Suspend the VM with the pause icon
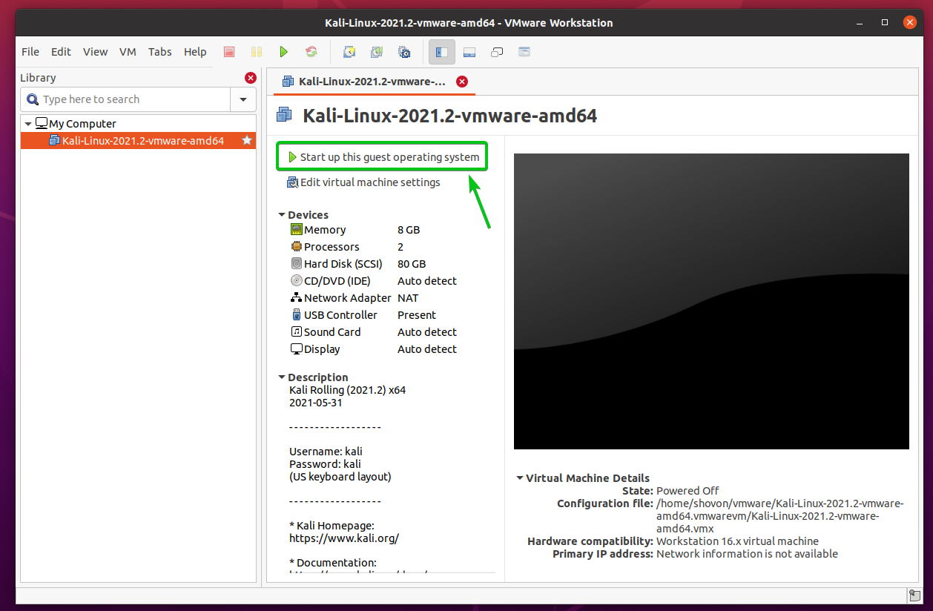This screenshot has height=611, width=933. point(257,52)
